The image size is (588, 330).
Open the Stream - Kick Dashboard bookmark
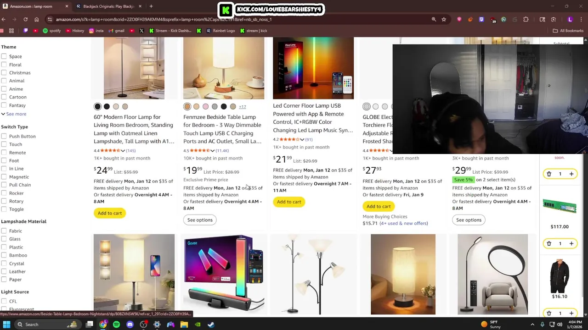pyautogui.click(x=170, y=31)
